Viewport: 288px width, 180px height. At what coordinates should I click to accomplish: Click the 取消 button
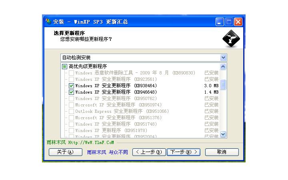click(222, 152)
